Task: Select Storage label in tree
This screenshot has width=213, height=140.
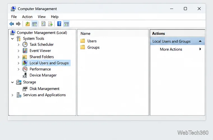Action: tap(29, 82)
